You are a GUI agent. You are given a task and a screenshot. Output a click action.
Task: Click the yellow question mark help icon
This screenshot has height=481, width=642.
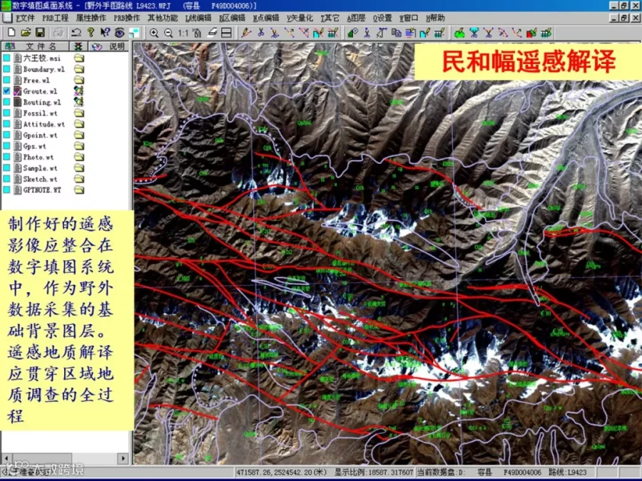point(91,32)
